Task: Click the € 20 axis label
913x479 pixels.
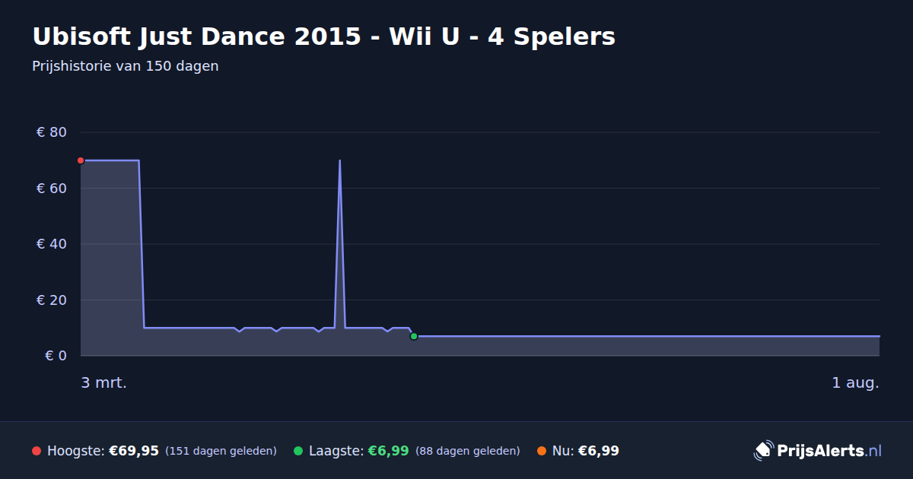Action: click(52, 300)
